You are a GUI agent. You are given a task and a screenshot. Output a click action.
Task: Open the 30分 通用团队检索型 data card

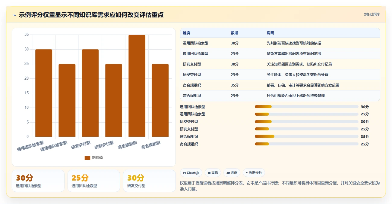pos(38,181)
